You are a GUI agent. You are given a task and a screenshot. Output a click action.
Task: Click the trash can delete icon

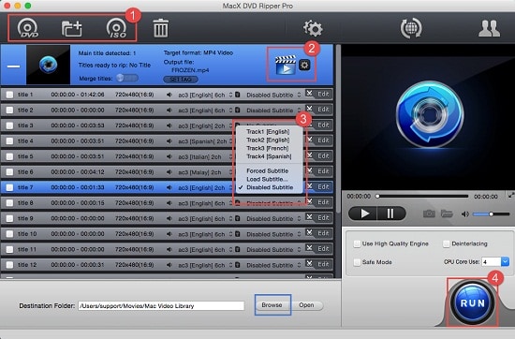[161, 28]
